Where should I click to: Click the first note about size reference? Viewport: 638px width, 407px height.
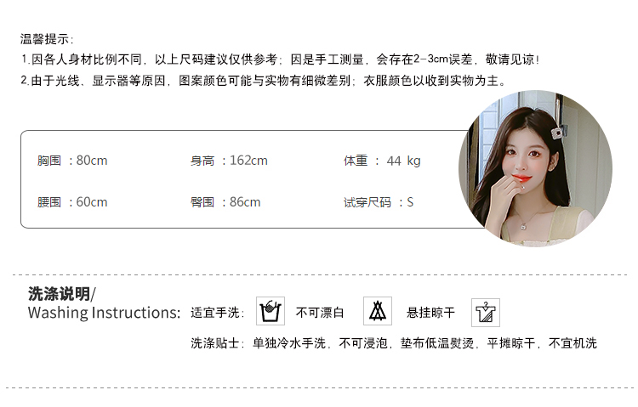(281, 59)
